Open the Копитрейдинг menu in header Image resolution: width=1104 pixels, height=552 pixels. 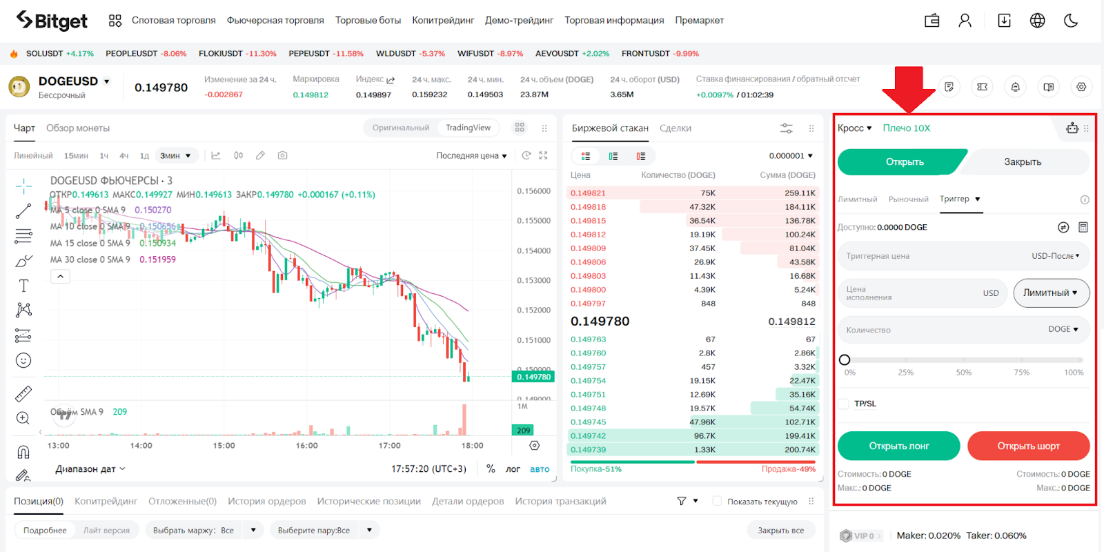[x=443, y=21]
